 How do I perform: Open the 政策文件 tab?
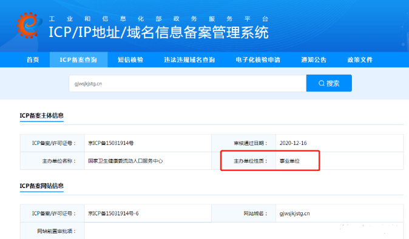click(360, 59)
